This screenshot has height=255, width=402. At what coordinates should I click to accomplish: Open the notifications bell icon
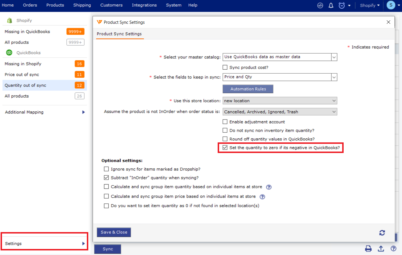[x=331, y=5]
